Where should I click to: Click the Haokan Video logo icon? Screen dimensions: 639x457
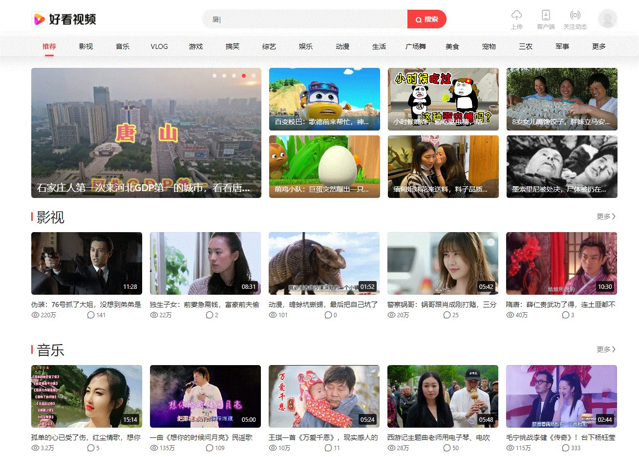pos(40,19)
